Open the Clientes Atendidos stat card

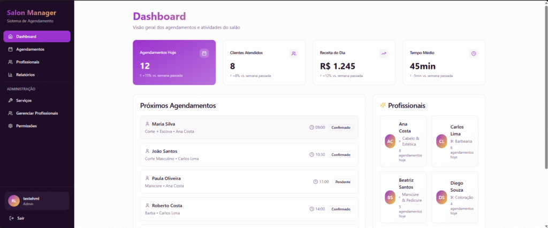click(264, 62)
